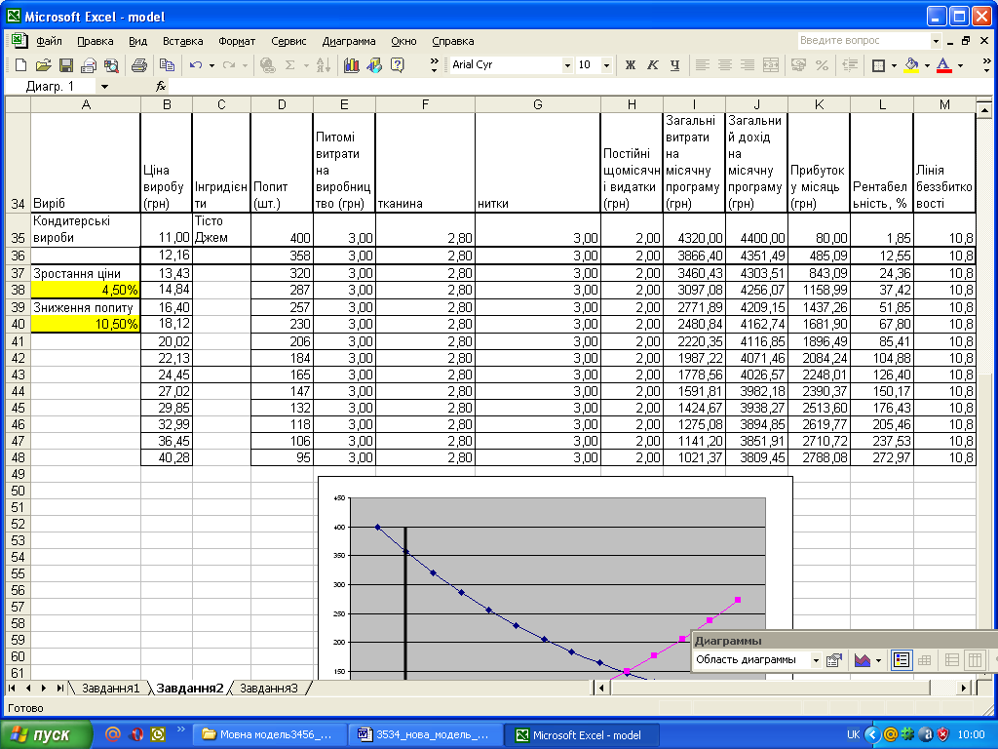998x749 pixels.
Task: Expand the Name Box 'Диагр. 1' dropdown
Action: click(105, 87)
